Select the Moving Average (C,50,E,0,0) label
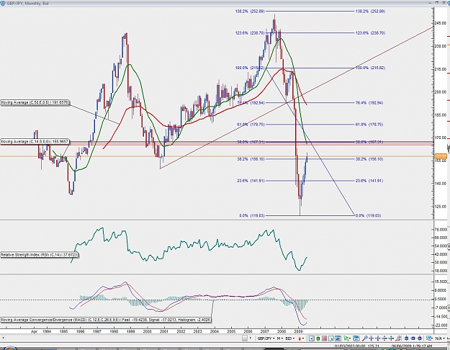Screen dimensions: 450x350 [35, 102]
